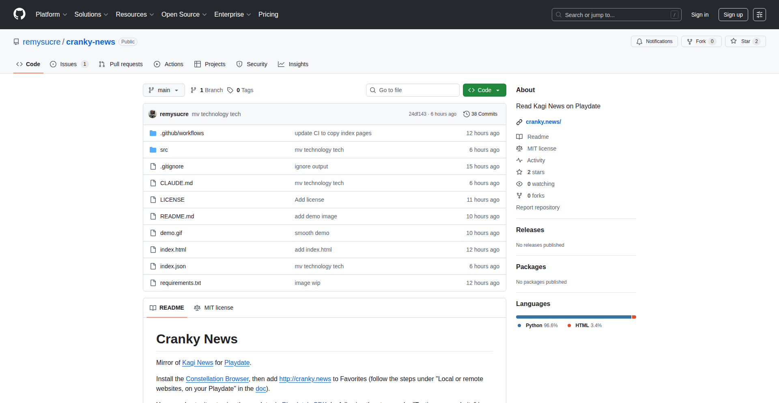This screenshot has height=403, width=779.
Task: Open the top-right global navigation menu icon
Action: click(760, 15)
